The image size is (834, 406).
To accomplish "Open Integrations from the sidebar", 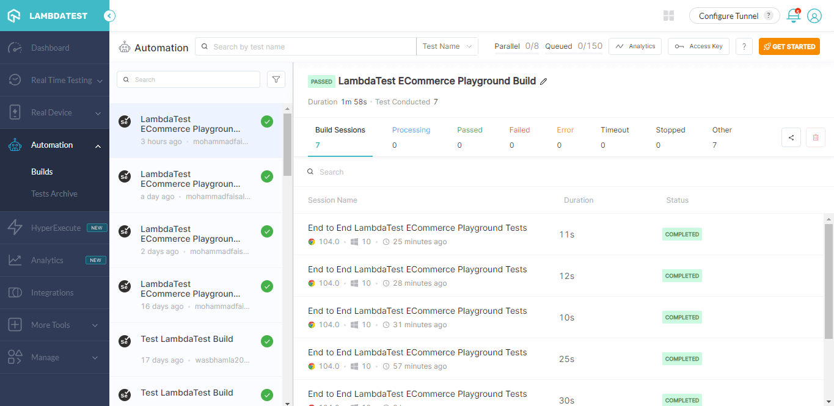I will pyautogui.click(x=54, y=292).
